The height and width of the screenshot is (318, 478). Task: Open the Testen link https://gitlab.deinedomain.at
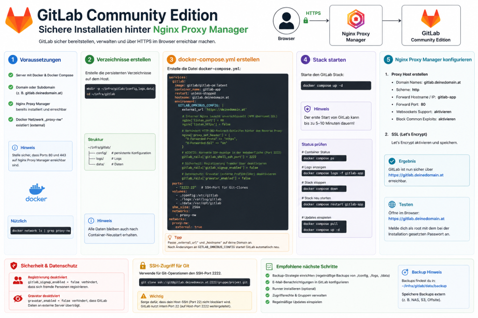416,218
